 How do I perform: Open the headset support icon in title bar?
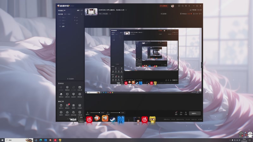tap(182, 6)
